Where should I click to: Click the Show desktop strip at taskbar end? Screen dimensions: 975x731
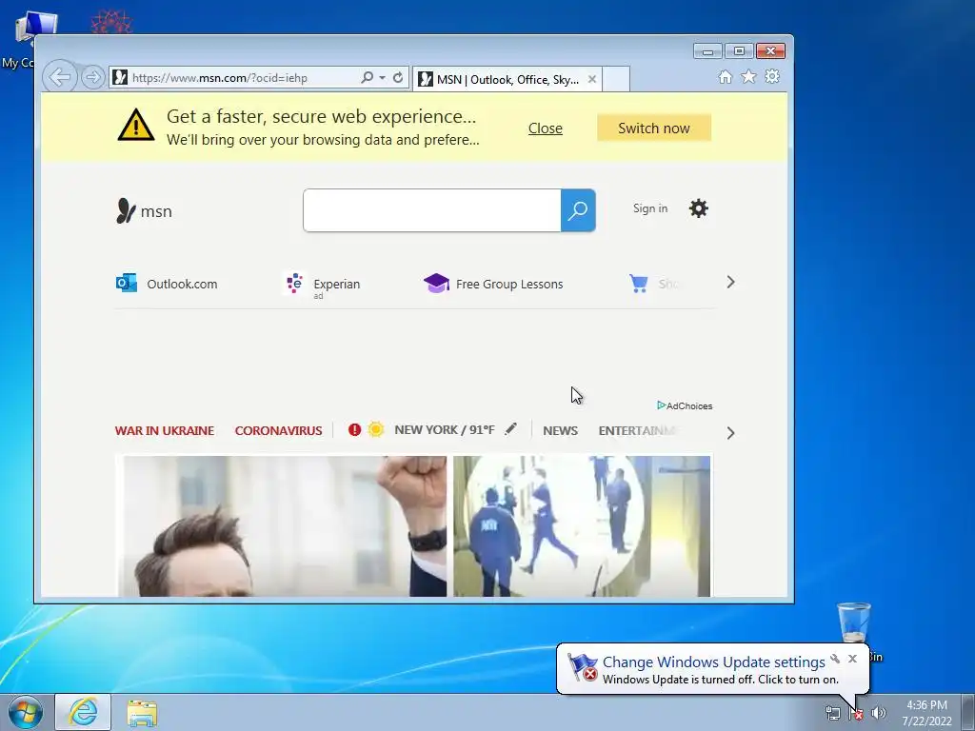(x=968, y=712)
